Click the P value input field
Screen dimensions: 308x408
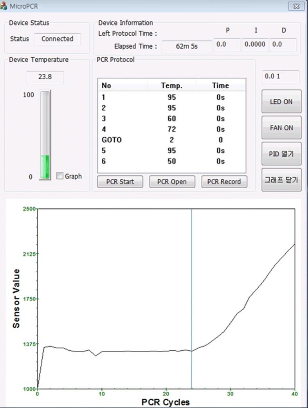[x=227, y=45]
